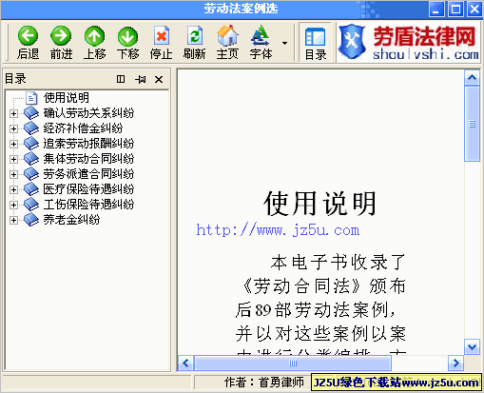The height and width of the screenshot is (393, 484).
Task: Open the 使用说明 tree item
Action: [x=67, y=98]
